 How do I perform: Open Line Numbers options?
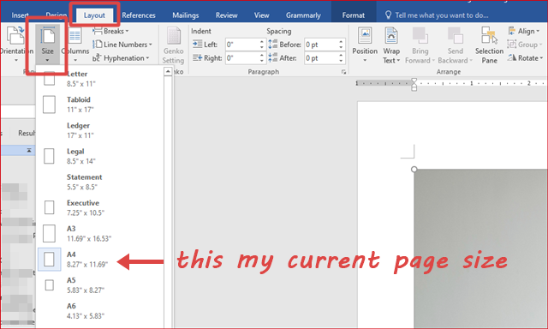coord(122,45)
